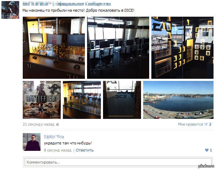Open the glass display shelf photo

pyautogui.click(x=82, y=100)
